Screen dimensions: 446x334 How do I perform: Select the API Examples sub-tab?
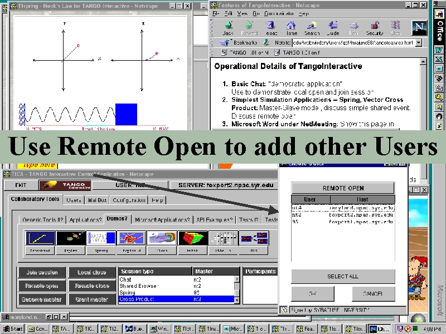point(215,219)
